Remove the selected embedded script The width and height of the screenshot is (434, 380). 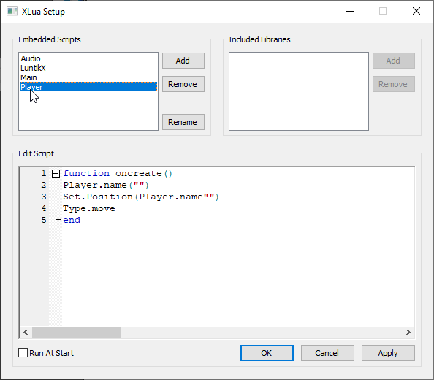[x=183, y=84]
